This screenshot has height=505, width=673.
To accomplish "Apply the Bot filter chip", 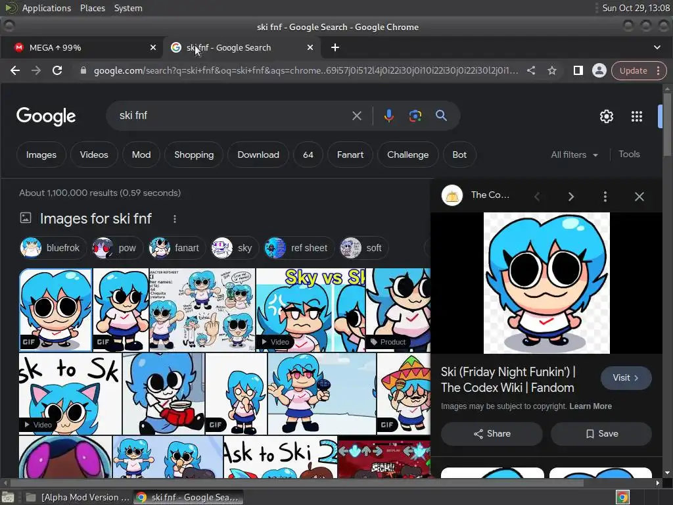I will 459,155.
